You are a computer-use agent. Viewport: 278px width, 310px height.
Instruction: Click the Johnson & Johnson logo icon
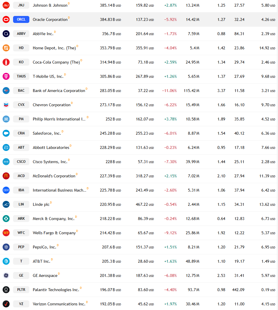6,5
